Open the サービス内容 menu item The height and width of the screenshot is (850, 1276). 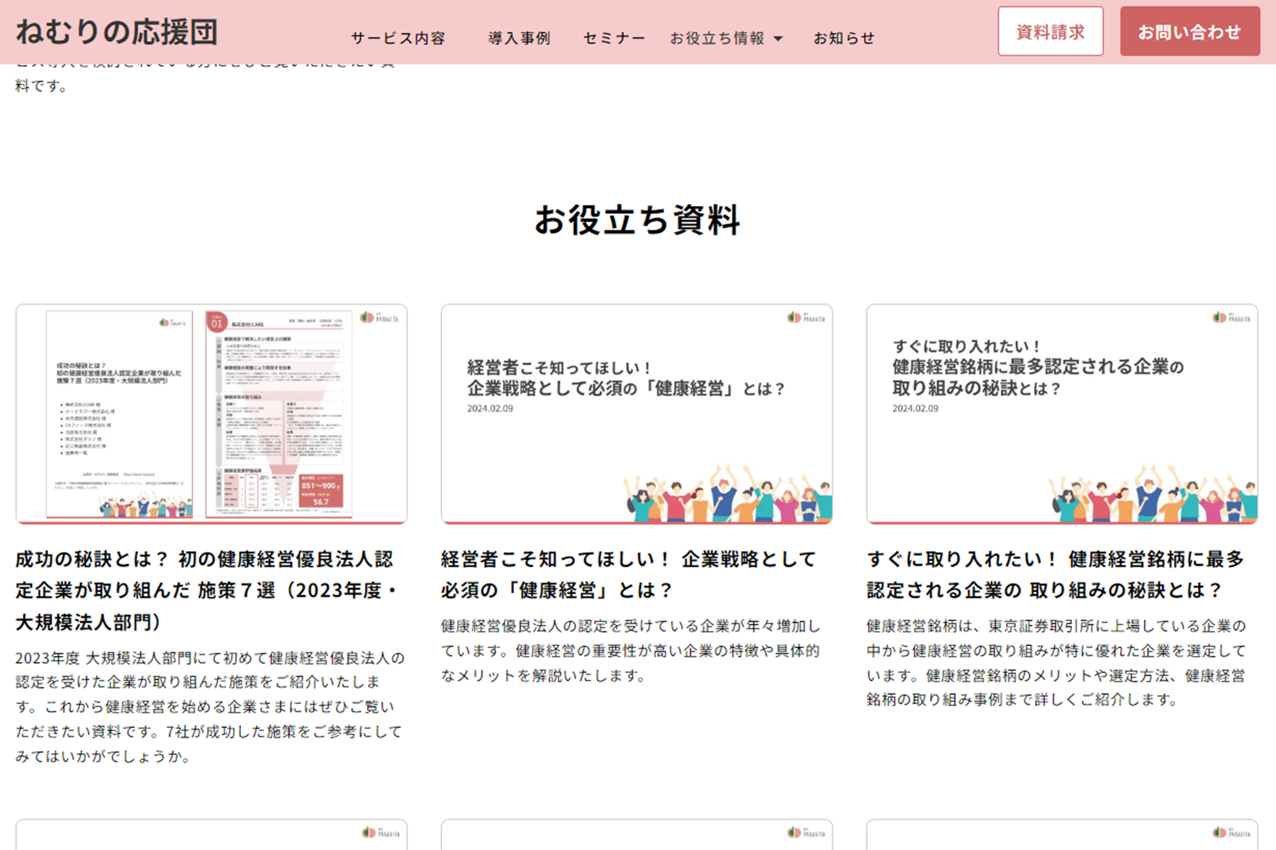398,38
